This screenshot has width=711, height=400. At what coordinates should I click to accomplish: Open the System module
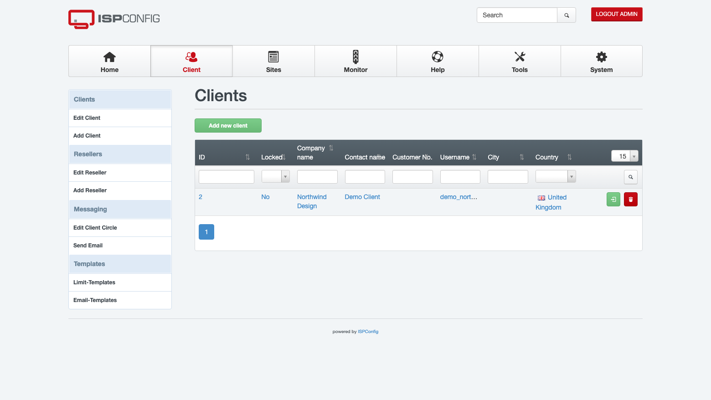601,61
